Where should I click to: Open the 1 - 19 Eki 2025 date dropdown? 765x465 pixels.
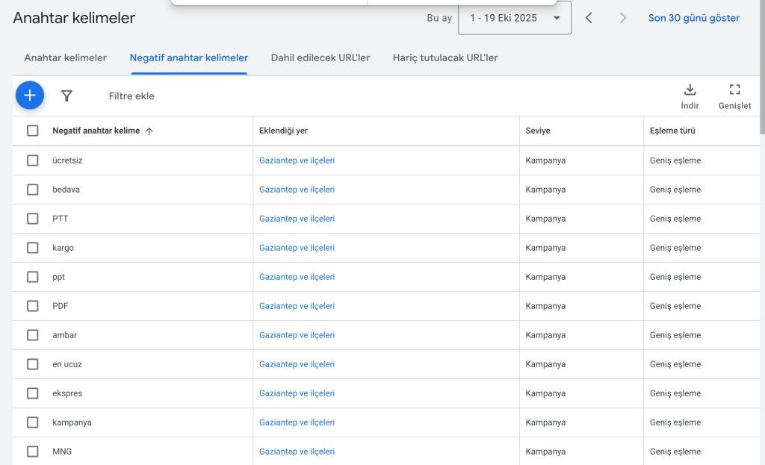tap(515, 18)
